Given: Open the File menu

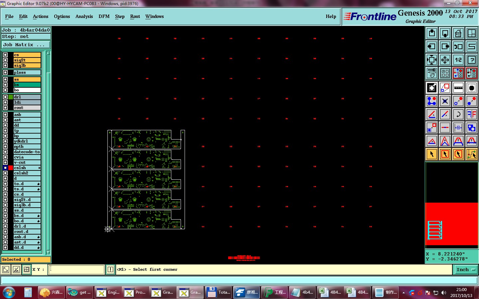Looking at the screenshot, I should click(x=9, y=16).
